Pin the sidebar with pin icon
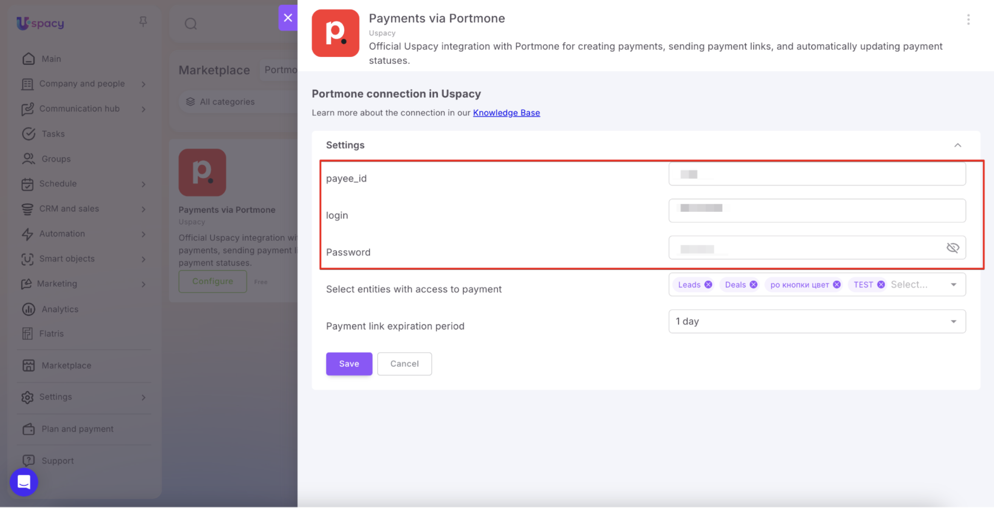The image size is (994, 508). pyautogui.click(x=143, y=22)
